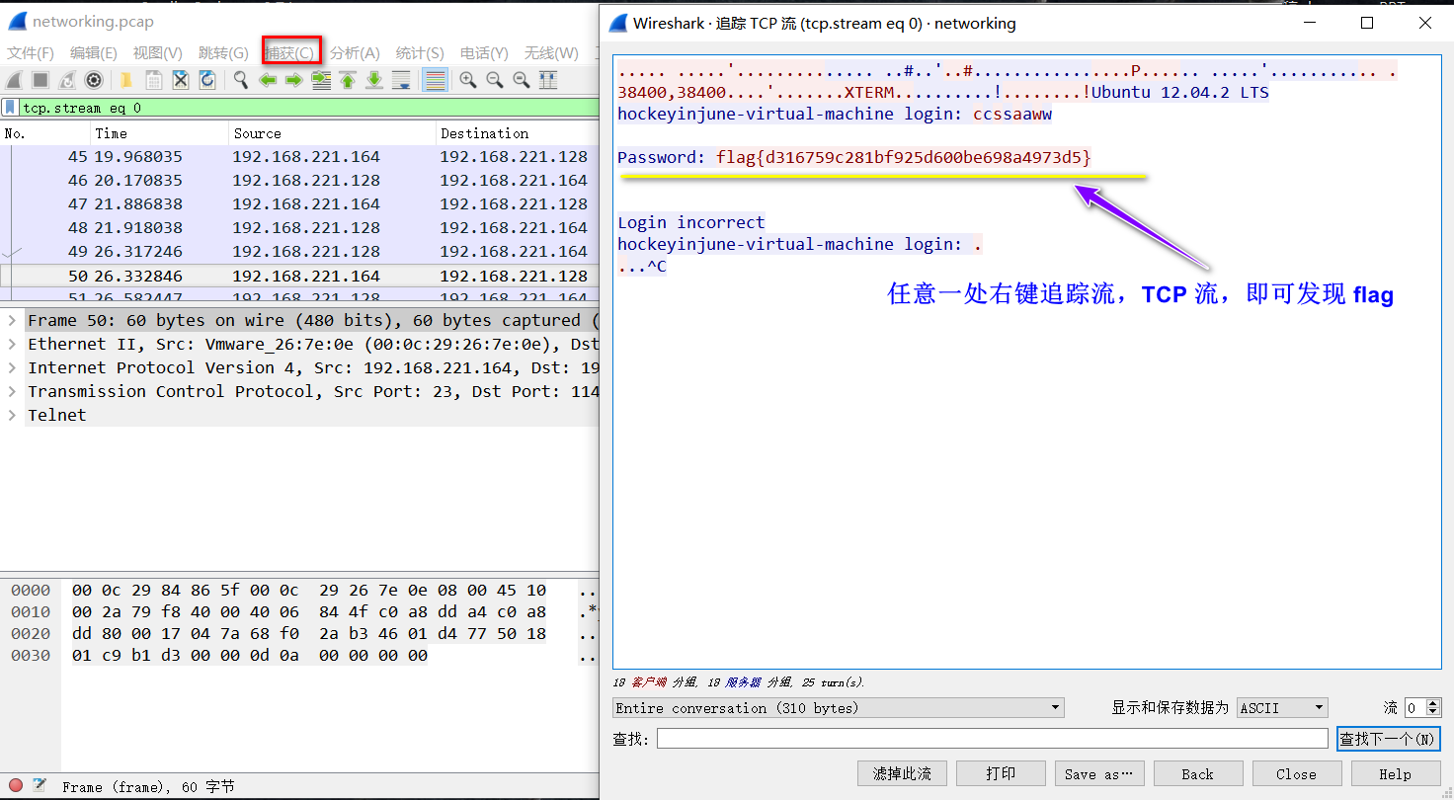Click the restart capture icon
The width and height of the screenshot is (1454, 800).
[67, 80]
